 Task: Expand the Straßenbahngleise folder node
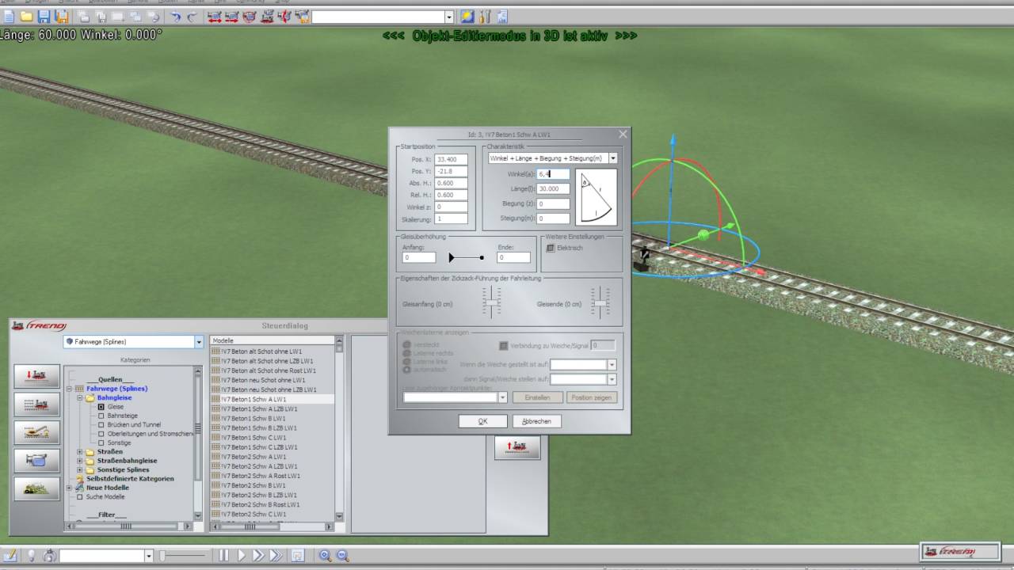[x=79, y=461]
